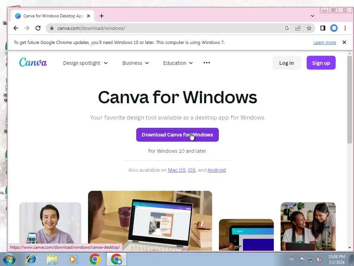Select the Canva for Windows Desktop App tab

[x=53, y=16]
